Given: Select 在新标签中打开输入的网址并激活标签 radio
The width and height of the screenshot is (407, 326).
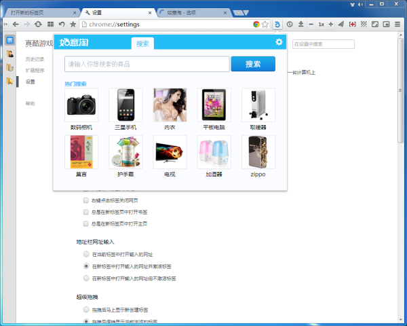Looking at the screenshot, I should point(86,266).
